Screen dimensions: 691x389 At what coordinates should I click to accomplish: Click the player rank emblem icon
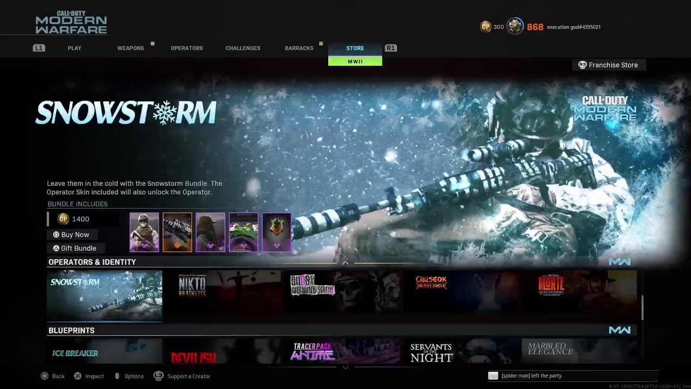[x=515, y=26]
